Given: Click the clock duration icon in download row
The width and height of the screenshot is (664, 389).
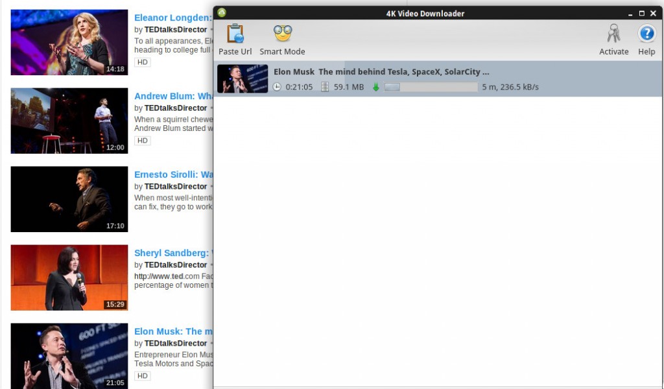Looking at the screenshot, I should pyautogui.click(x=276, y=87).
